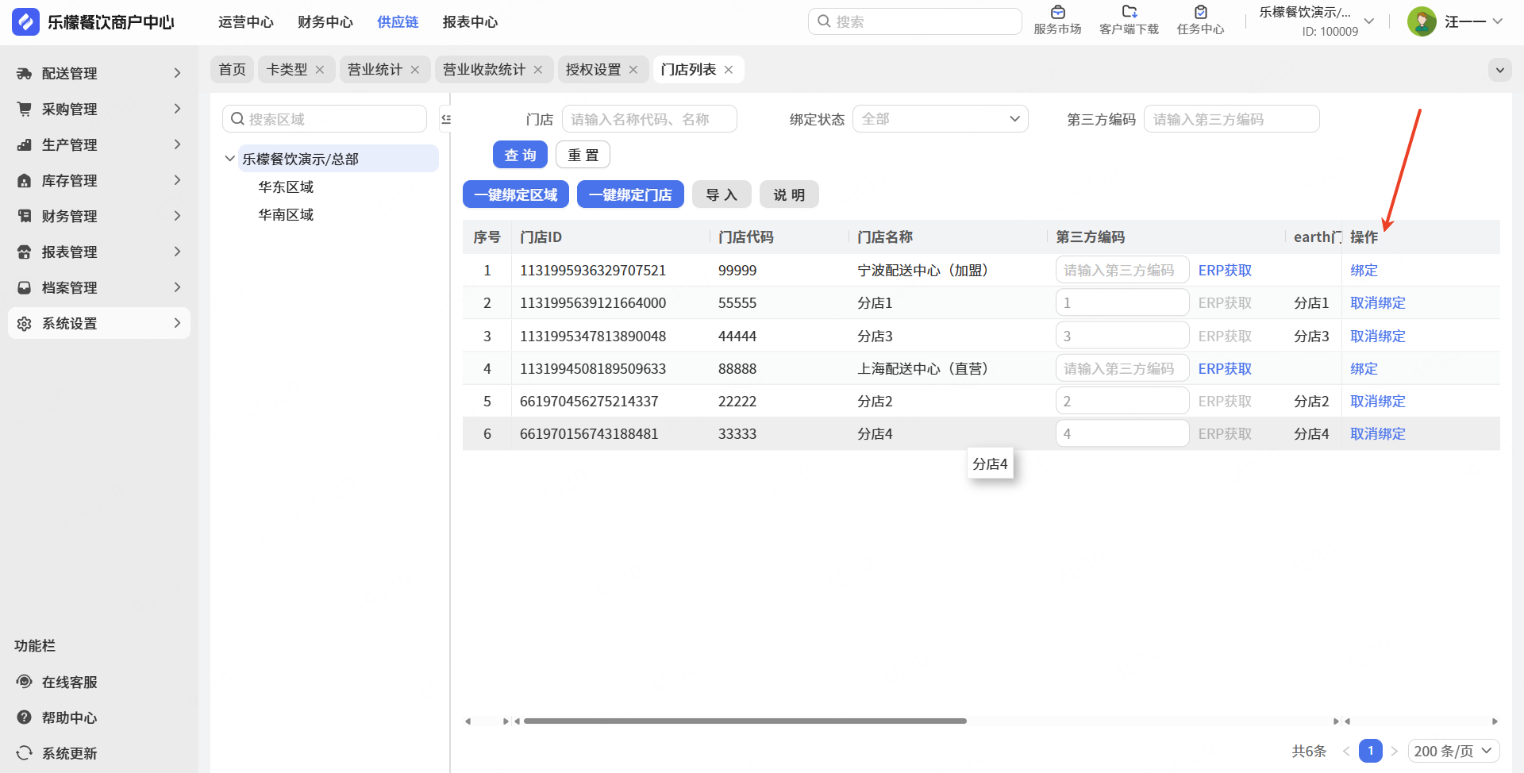Expand the 系统设置 submenu chevron
Viewport: 1524px width, 773px height.
click(177, 323)
